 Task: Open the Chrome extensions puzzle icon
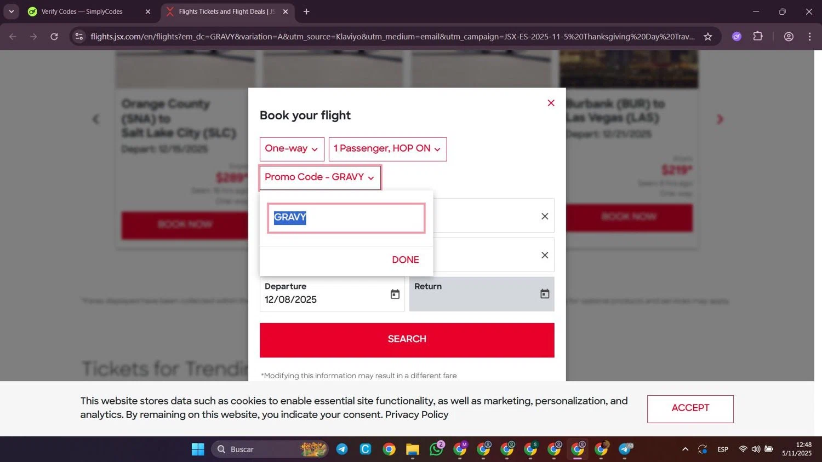point(758,37)
